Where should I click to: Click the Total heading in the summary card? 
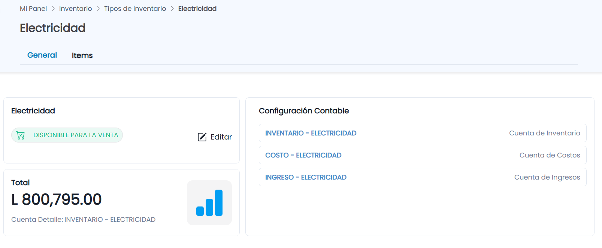[21, 183]
